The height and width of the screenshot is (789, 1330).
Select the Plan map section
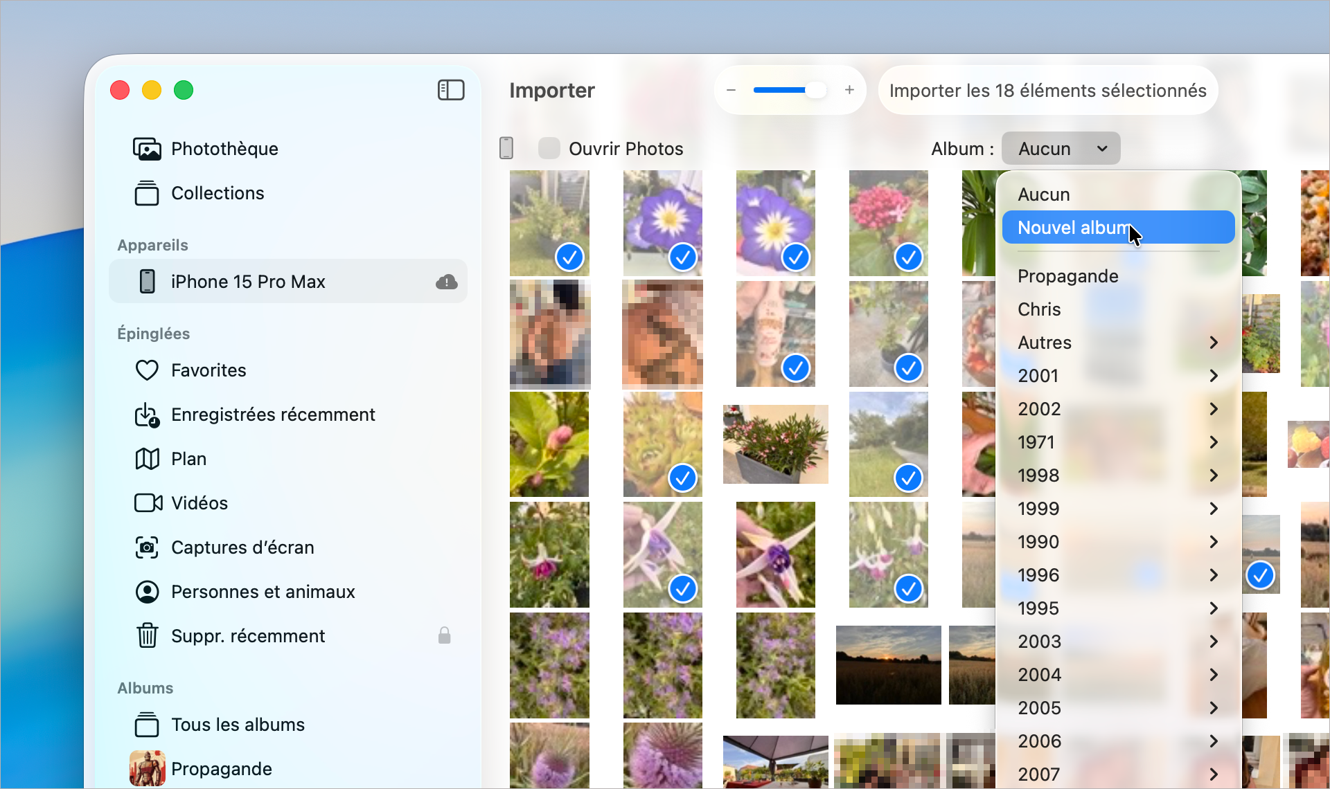pos(188,458)
